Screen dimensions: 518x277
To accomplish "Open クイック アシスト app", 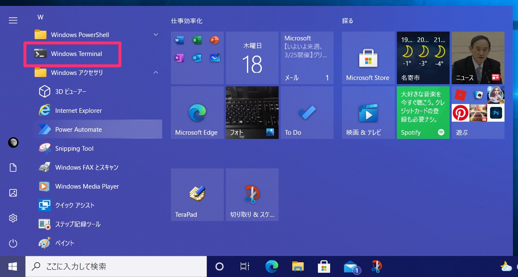I will point(98,205).
